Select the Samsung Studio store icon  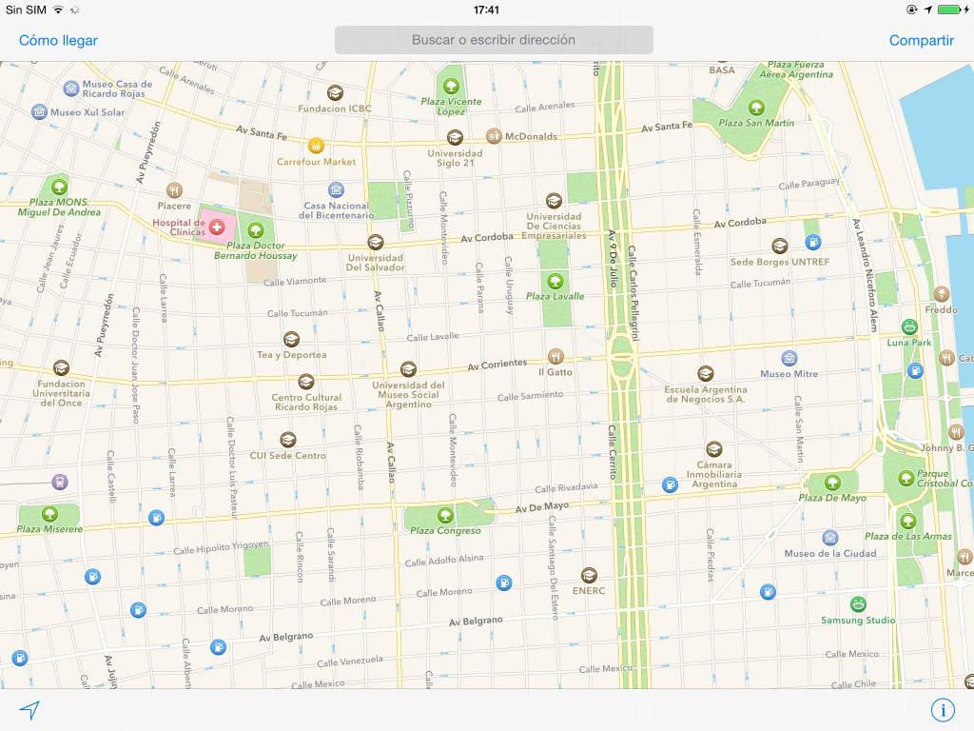pos(858,603)
